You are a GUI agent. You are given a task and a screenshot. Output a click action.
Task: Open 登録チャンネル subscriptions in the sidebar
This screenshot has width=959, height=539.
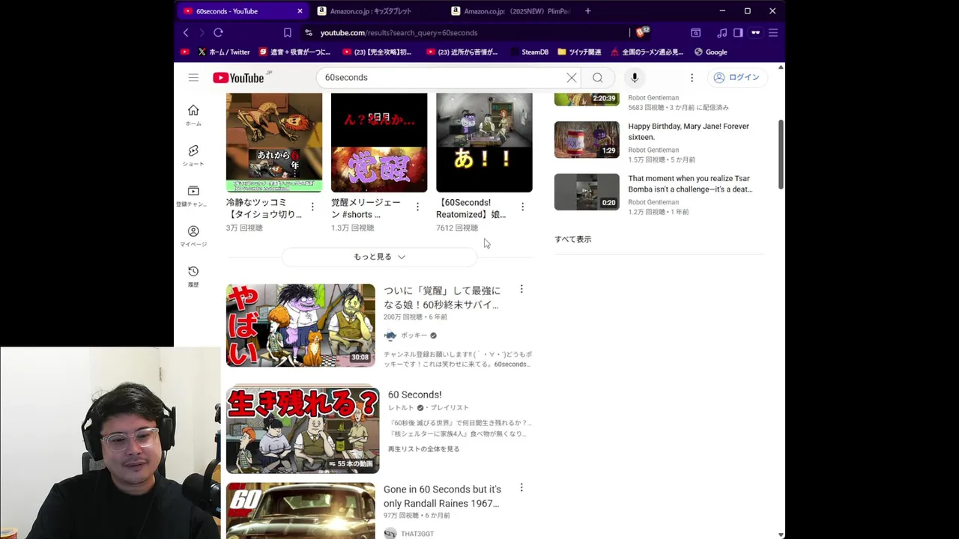pyautogui.click(x=193, y=196)
